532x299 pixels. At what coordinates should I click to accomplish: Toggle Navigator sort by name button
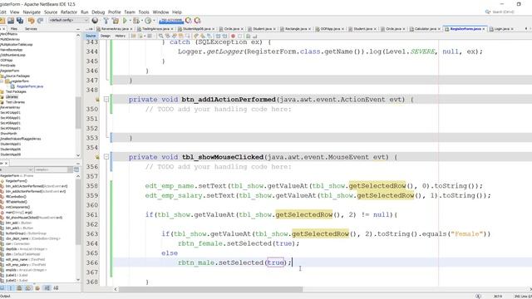pyautogui.click(x=47, y=288)
